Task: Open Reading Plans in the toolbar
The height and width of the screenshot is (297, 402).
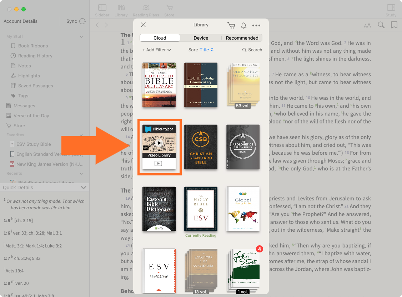Action: [146, 8]
